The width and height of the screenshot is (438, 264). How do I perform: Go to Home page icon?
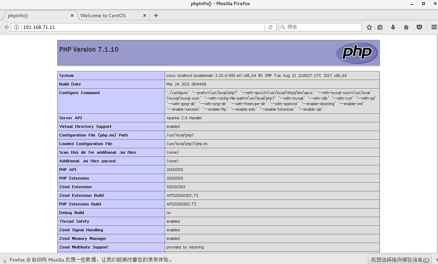tap(406, 27)
